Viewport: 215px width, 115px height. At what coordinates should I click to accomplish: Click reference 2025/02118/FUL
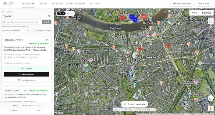tap(12, 91)
